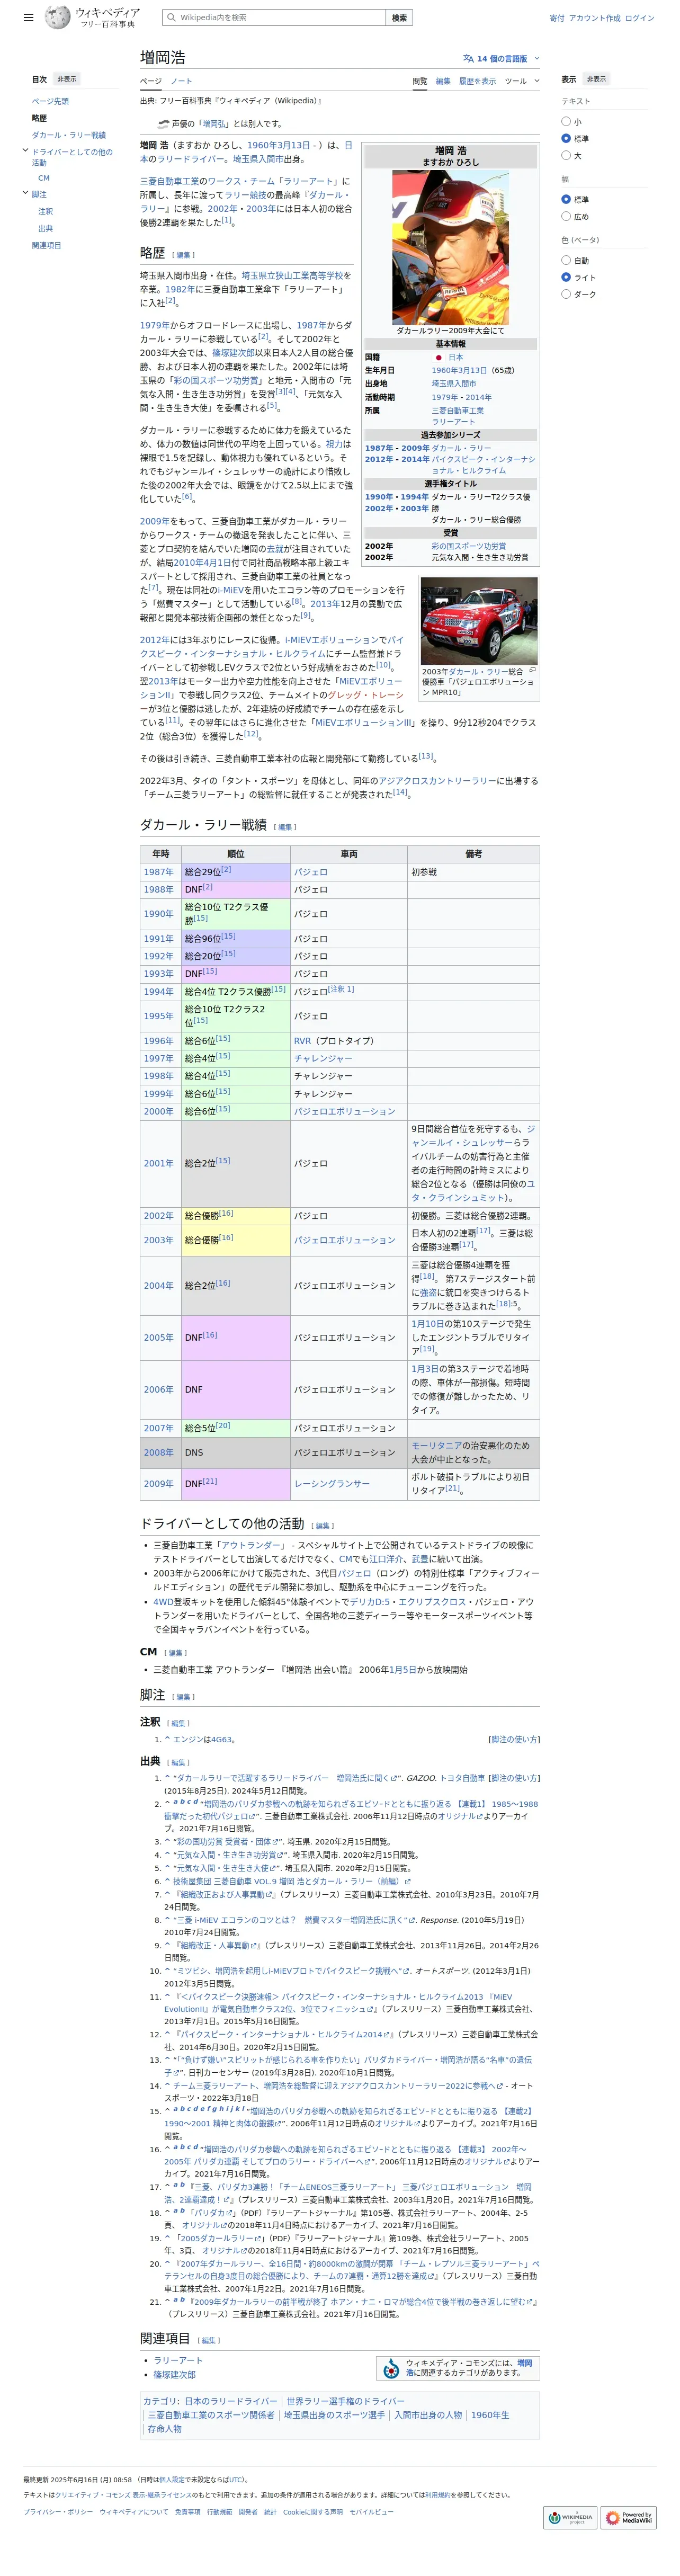Click the Wikimedia project badge in footer

click(570, 2517)
